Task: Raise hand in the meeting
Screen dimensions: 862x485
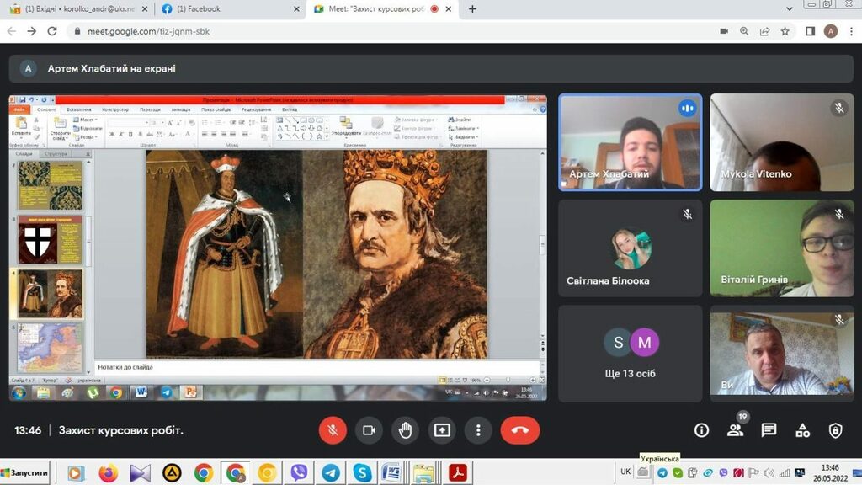Action: (405, 430)
